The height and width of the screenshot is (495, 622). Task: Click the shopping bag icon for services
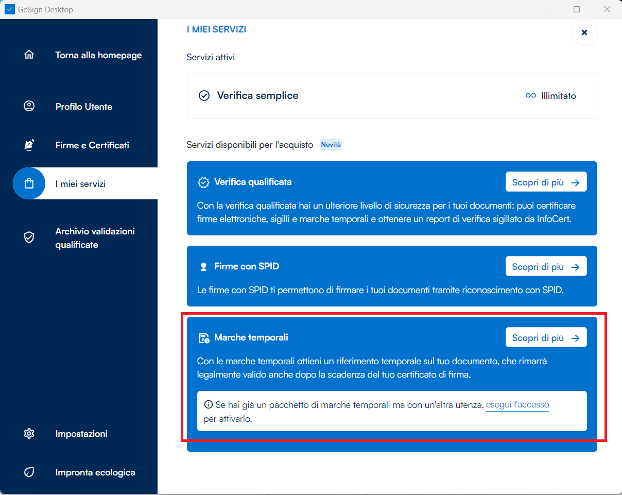click(x=29, y=183)
